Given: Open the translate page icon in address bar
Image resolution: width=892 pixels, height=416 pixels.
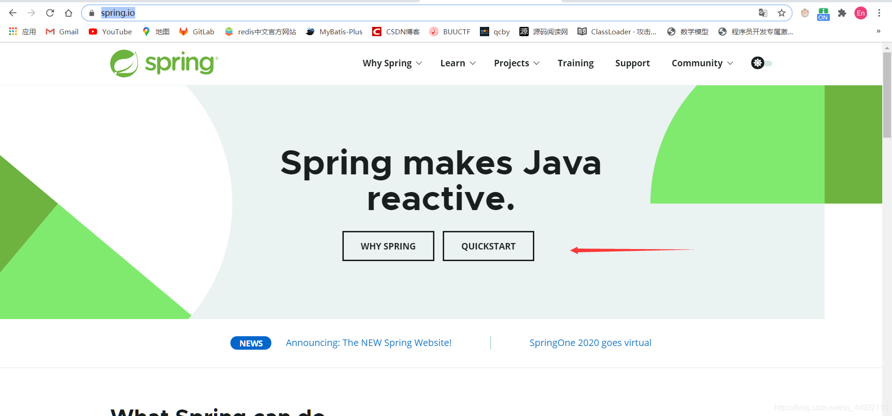Looking at the screenshot, I should [x=763, y=13].
